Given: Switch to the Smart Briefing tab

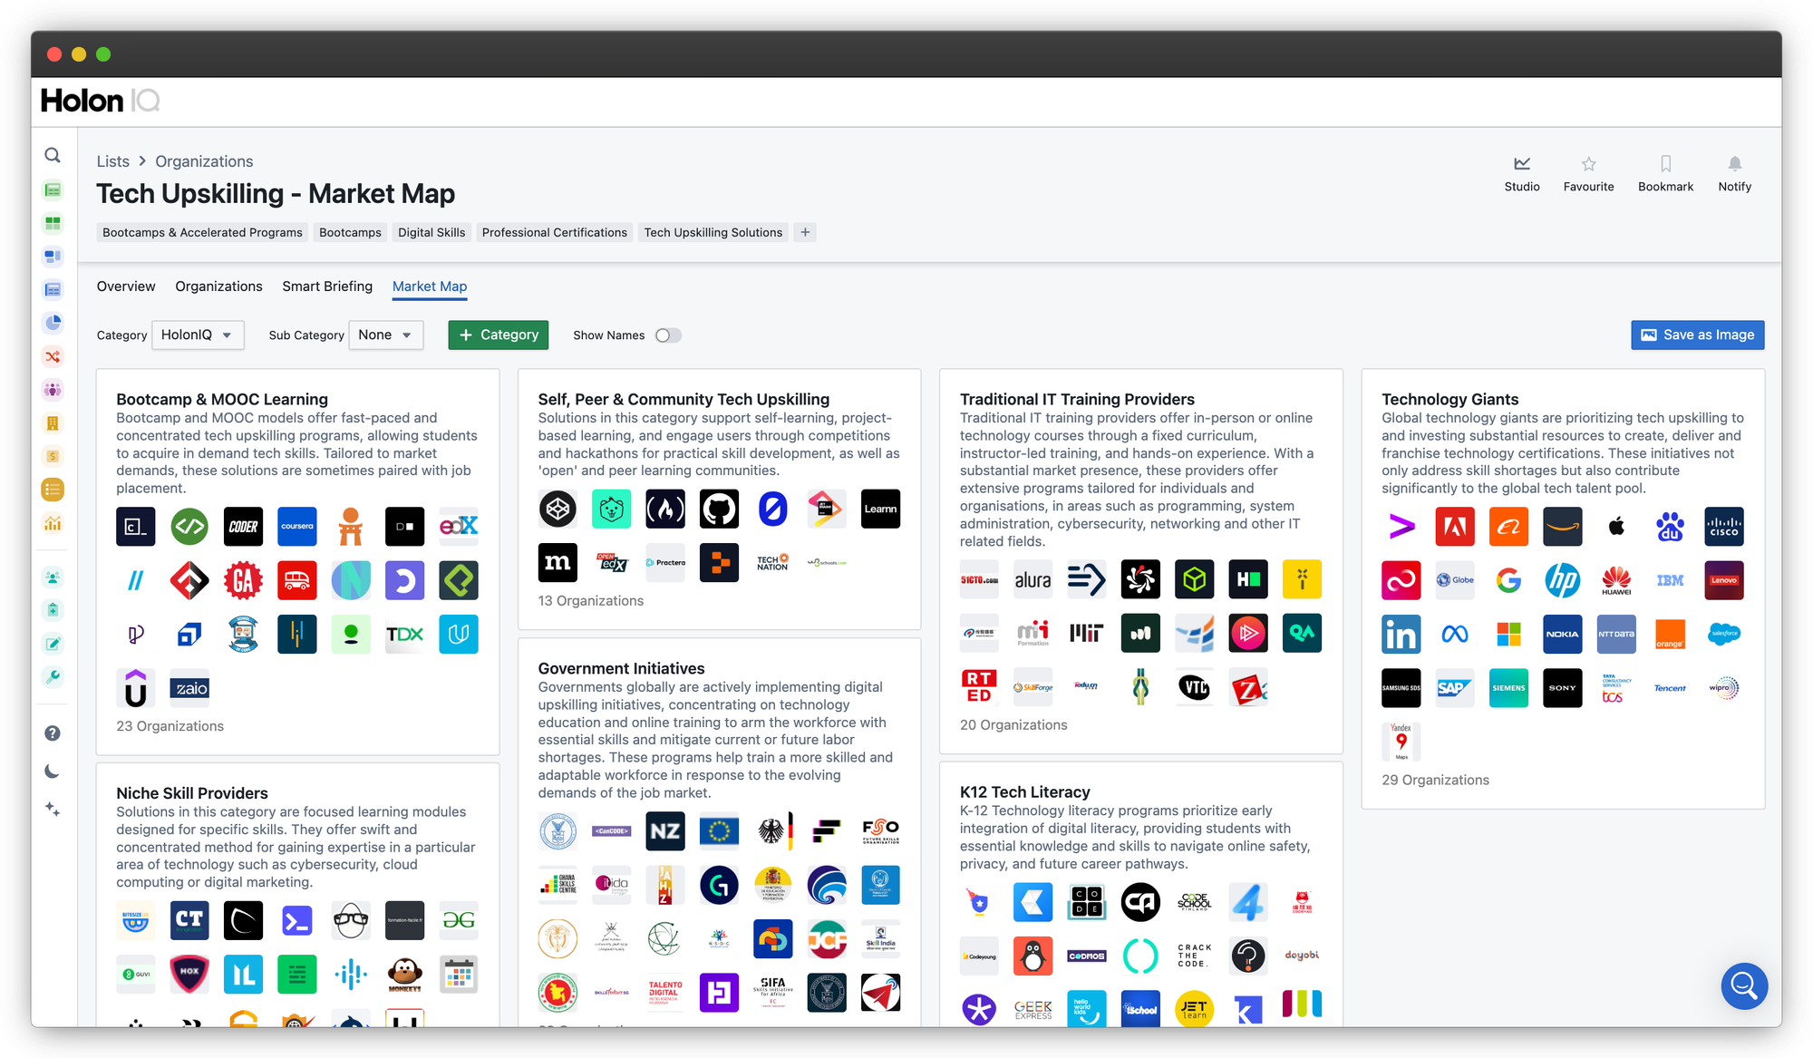Looking at the screenshot, I should coord(327,286).
